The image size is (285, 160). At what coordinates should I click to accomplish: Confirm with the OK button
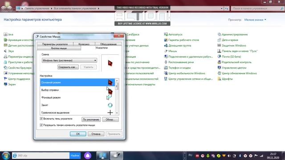78,134
